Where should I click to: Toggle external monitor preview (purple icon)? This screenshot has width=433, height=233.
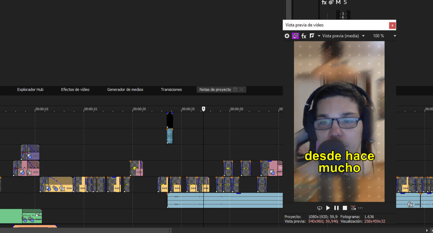(x=295, y=36)
